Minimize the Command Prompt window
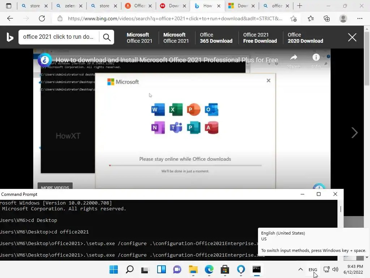The image size is (370, 278). pyautogui.click(x=302, y=194)
